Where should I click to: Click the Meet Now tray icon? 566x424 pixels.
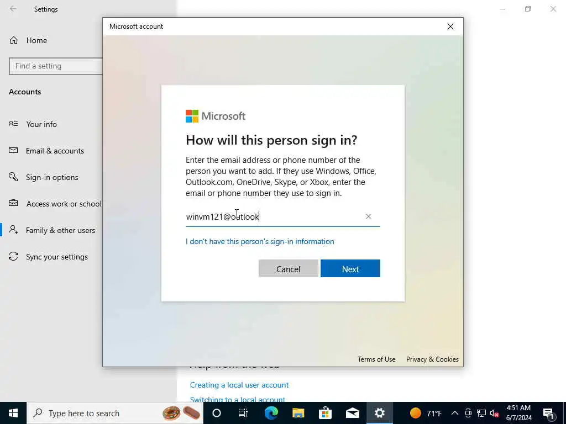coord(468,413)
